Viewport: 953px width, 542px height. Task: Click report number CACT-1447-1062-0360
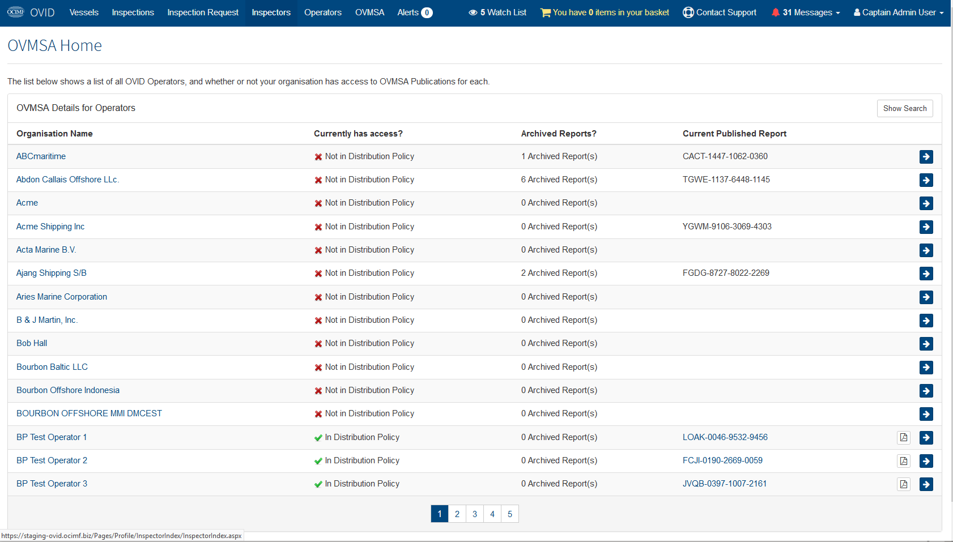tap(725, 156)
